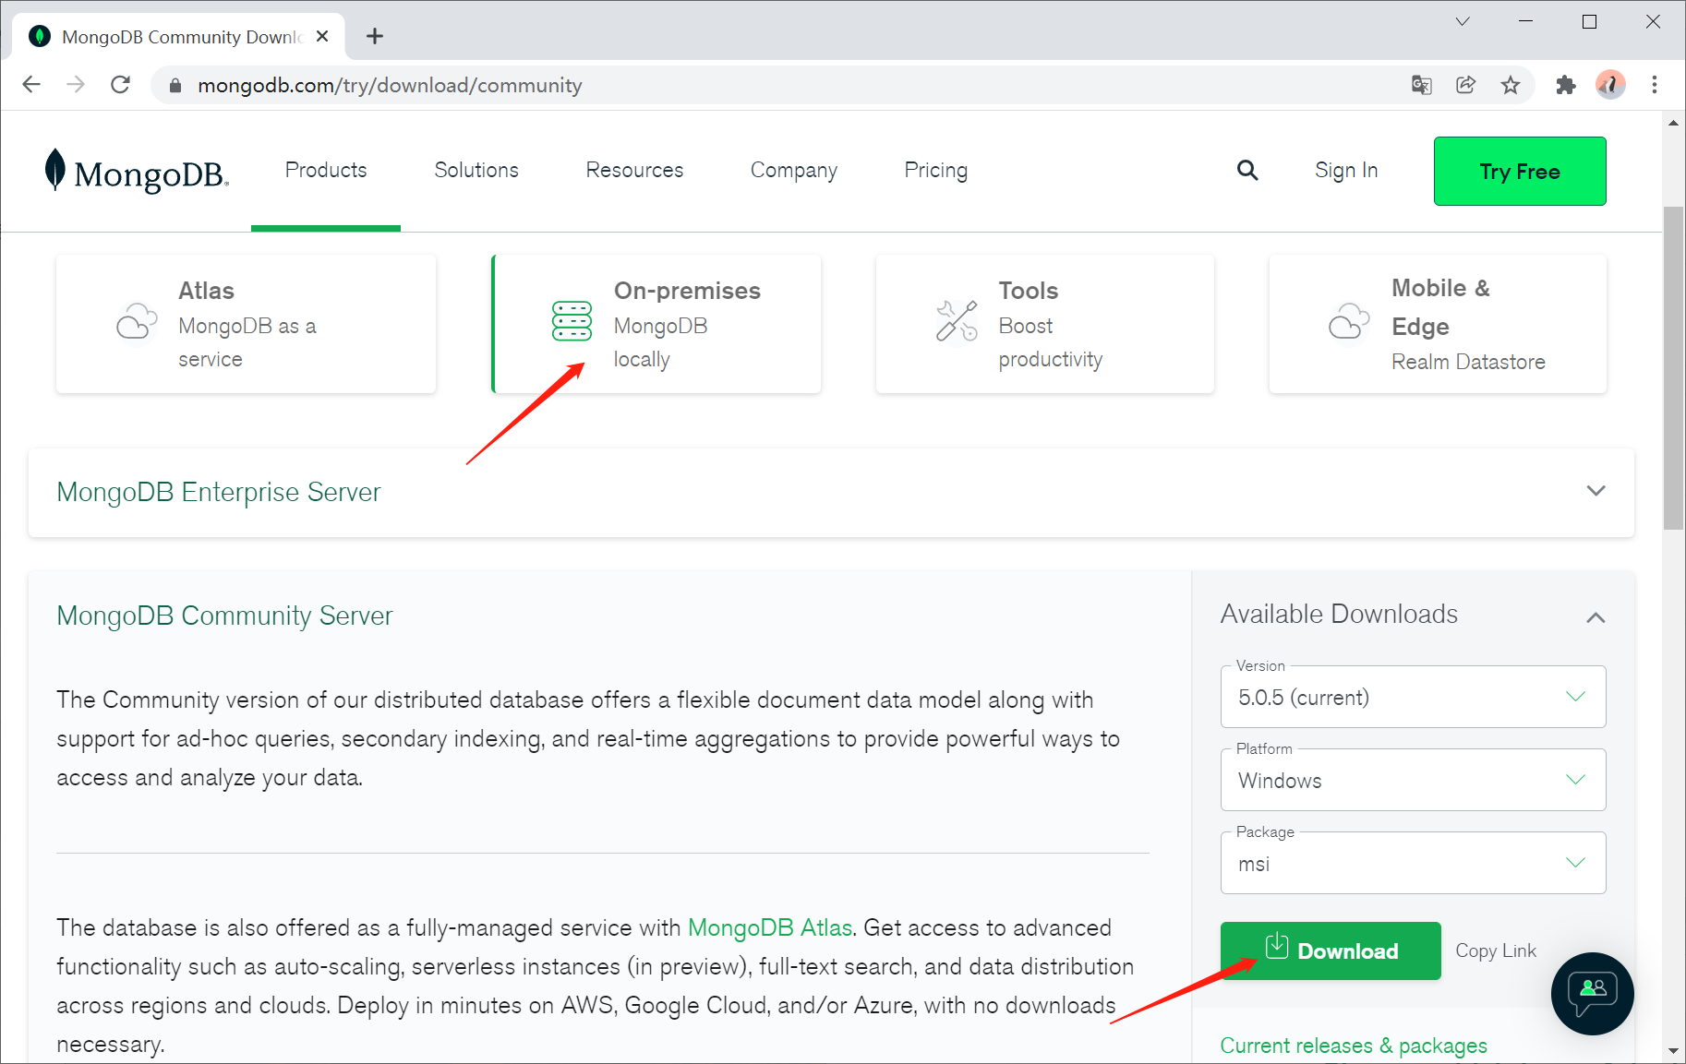The image size is (1686, 1064).
Task: Open a new browser tab with plus icon
Action: [374, 36]
